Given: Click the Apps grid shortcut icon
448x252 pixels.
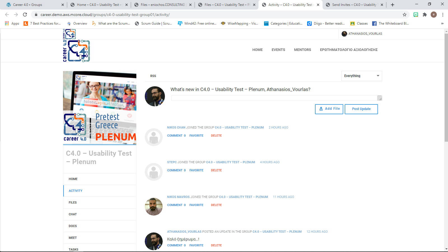Looking at the screenshot, I should pos(7,24).
